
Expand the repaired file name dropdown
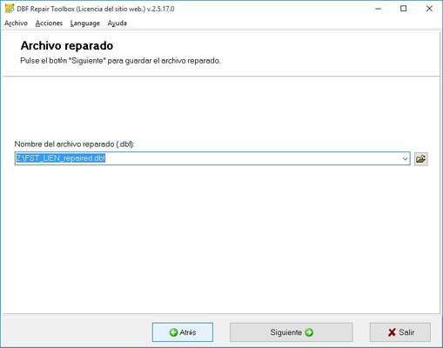pos(405,159)
